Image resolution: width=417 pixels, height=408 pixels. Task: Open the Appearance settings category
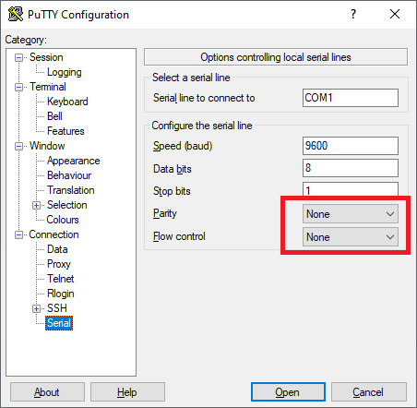[74, 161]
